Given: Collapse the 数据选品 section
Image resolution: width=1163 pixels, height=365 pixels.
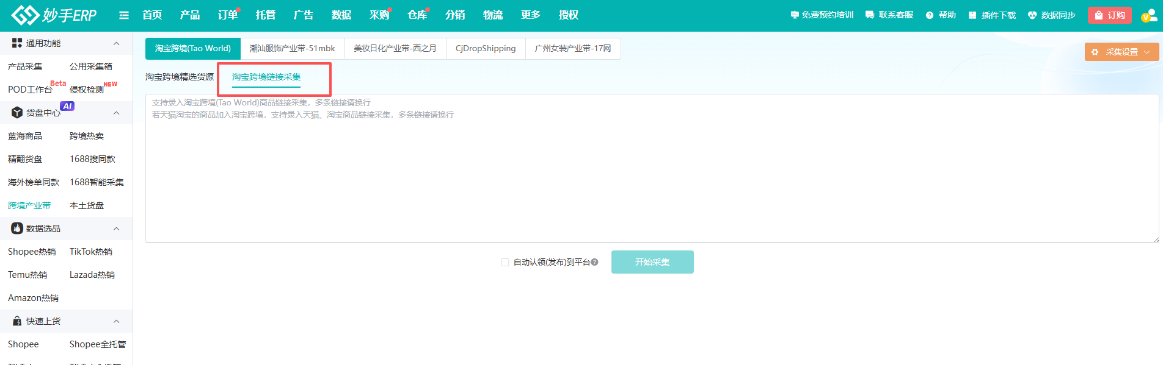Looking at the screenshot, I should (x=116, y=229).
